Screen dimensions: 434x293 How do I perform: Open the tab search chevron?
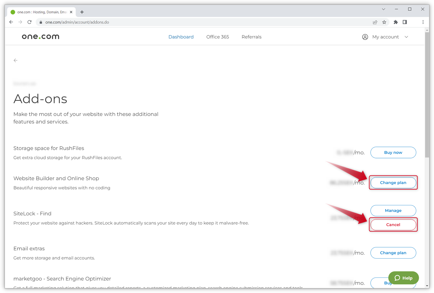[x=383, y=9]
